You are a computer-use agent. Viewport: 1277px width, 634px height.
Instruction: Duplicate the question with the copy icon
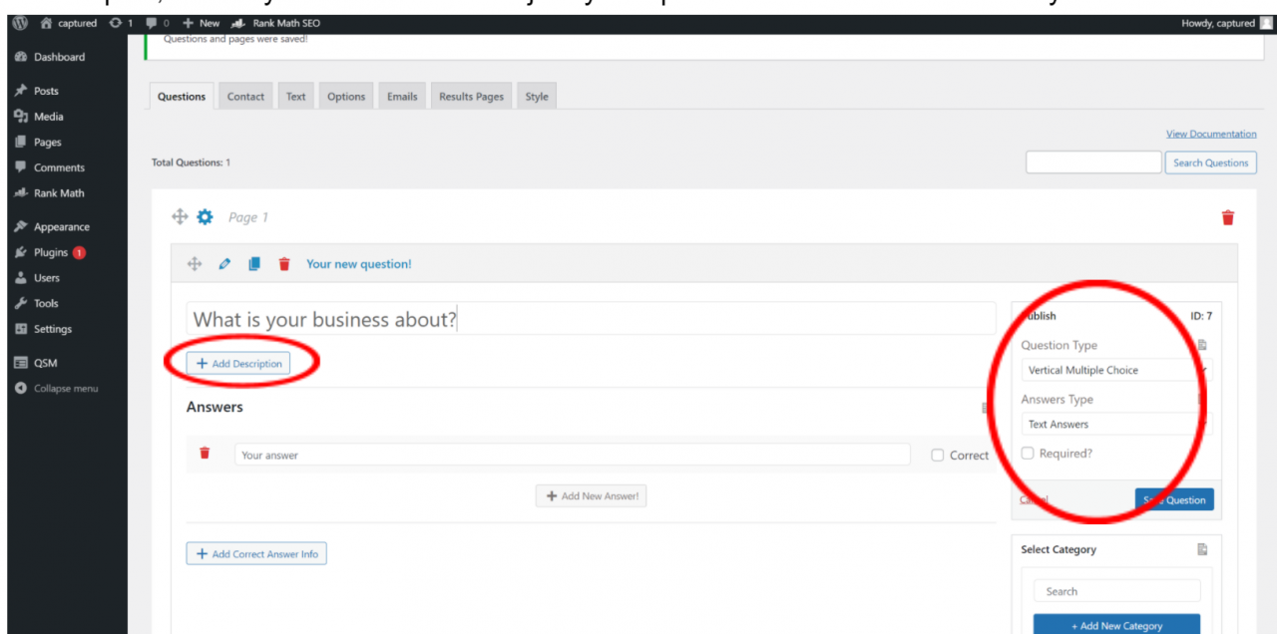pos(253,263)
